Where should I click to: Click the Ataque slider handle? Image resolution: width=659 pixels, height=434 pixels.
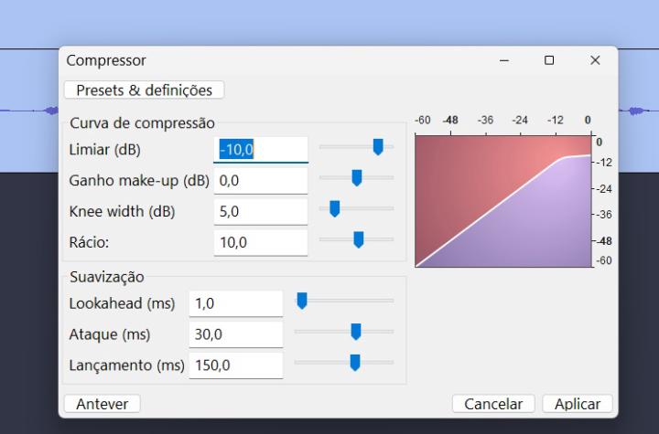(355, 332)
